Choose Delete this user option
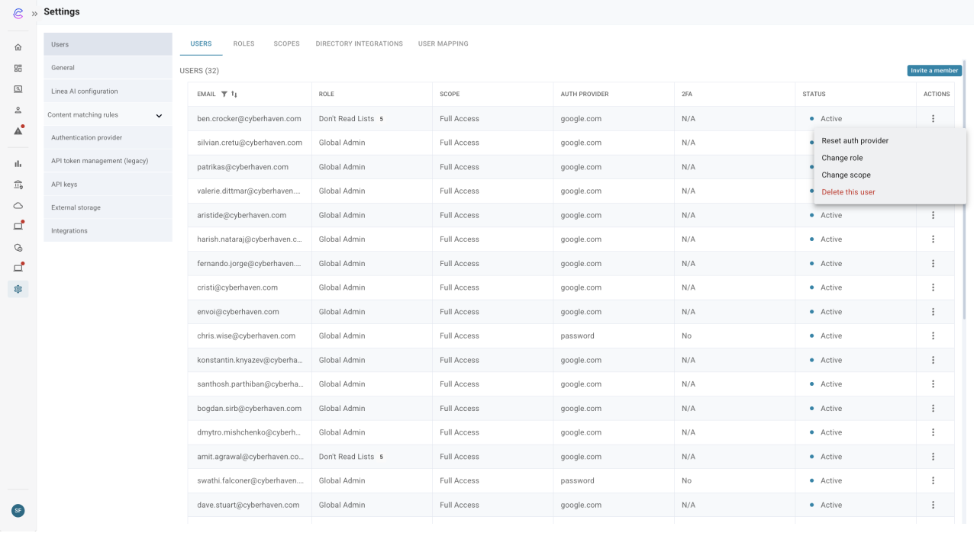 coord(848,192)
